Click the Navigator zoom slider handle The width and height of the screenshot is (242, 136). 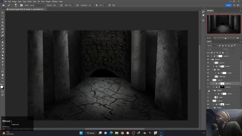point(225,38)
